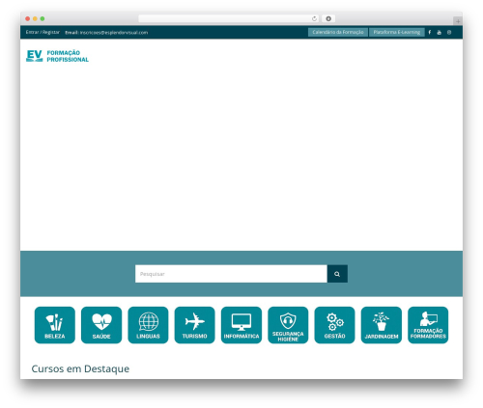
Task: Add a new browser tab
Action: pos(458,21)
